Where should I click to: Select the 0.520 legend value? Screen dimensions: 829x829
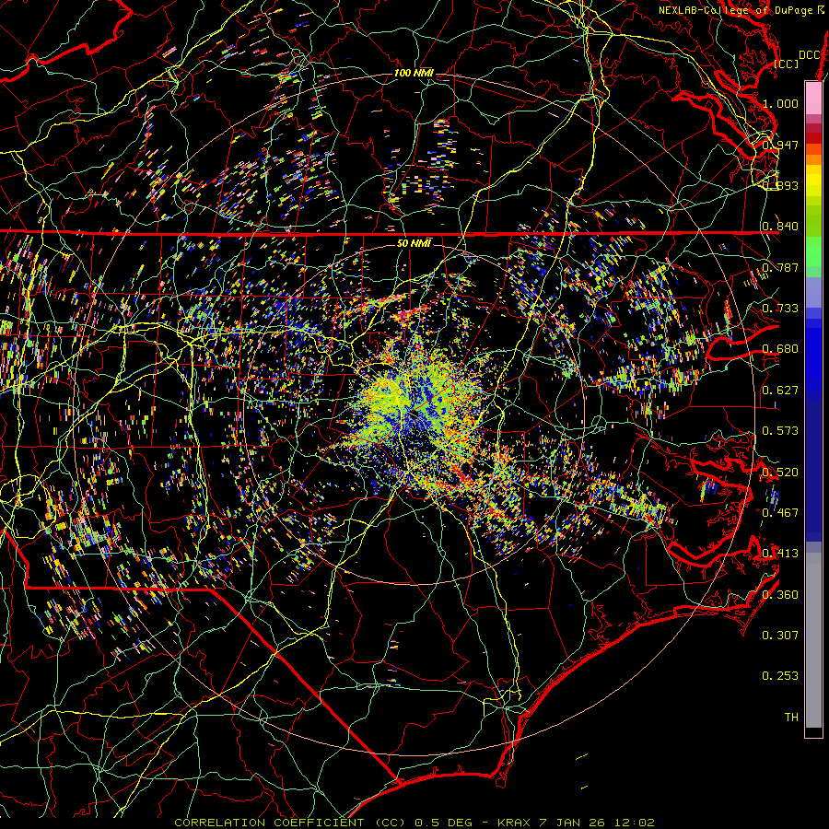pyautogui.click(x=780, y=472)
